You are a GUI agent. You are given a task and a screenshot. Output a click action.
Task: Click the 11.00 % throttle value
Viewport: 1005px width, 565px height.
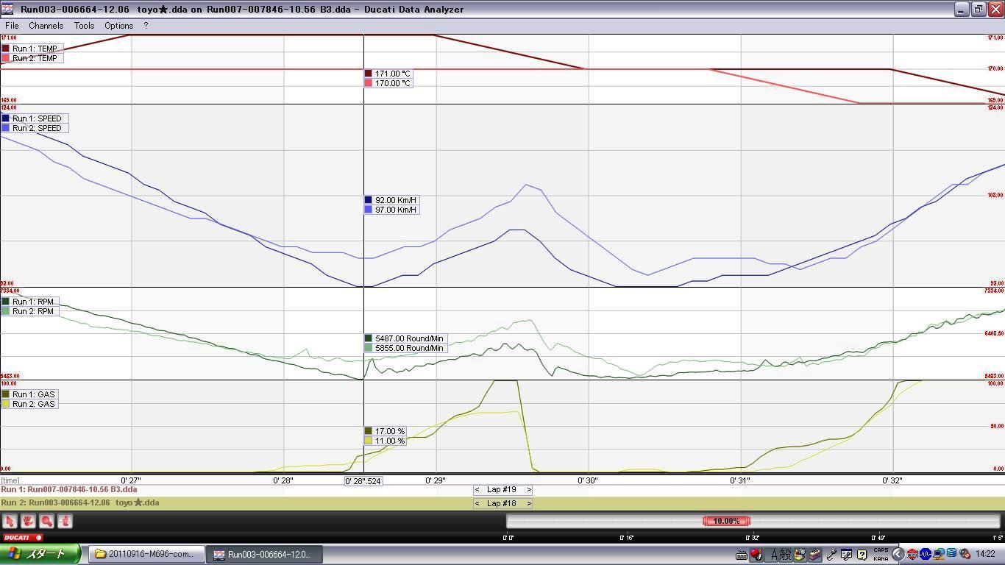[385, 441]
